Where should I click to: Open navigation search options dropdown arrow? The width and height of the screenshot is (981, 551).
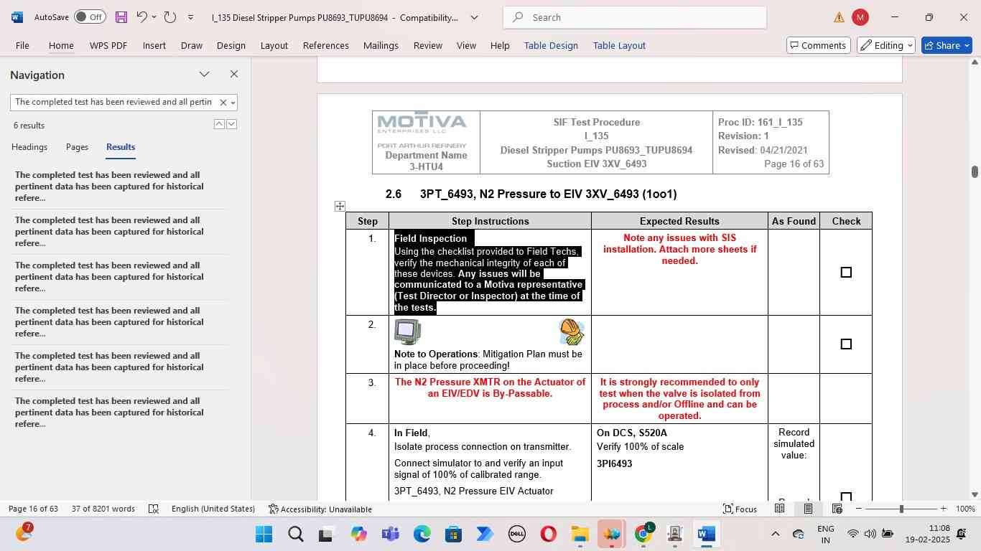[x=233, y=103]
